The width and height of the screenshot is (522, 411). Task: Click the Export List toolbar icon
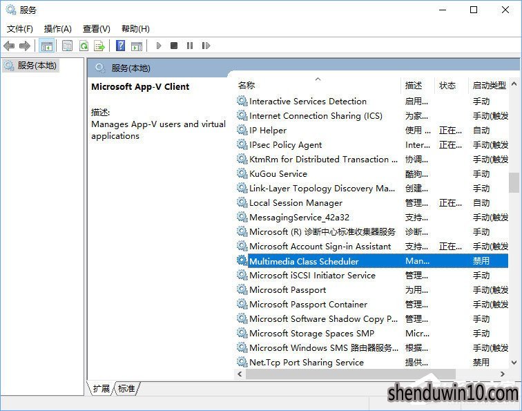99,46
